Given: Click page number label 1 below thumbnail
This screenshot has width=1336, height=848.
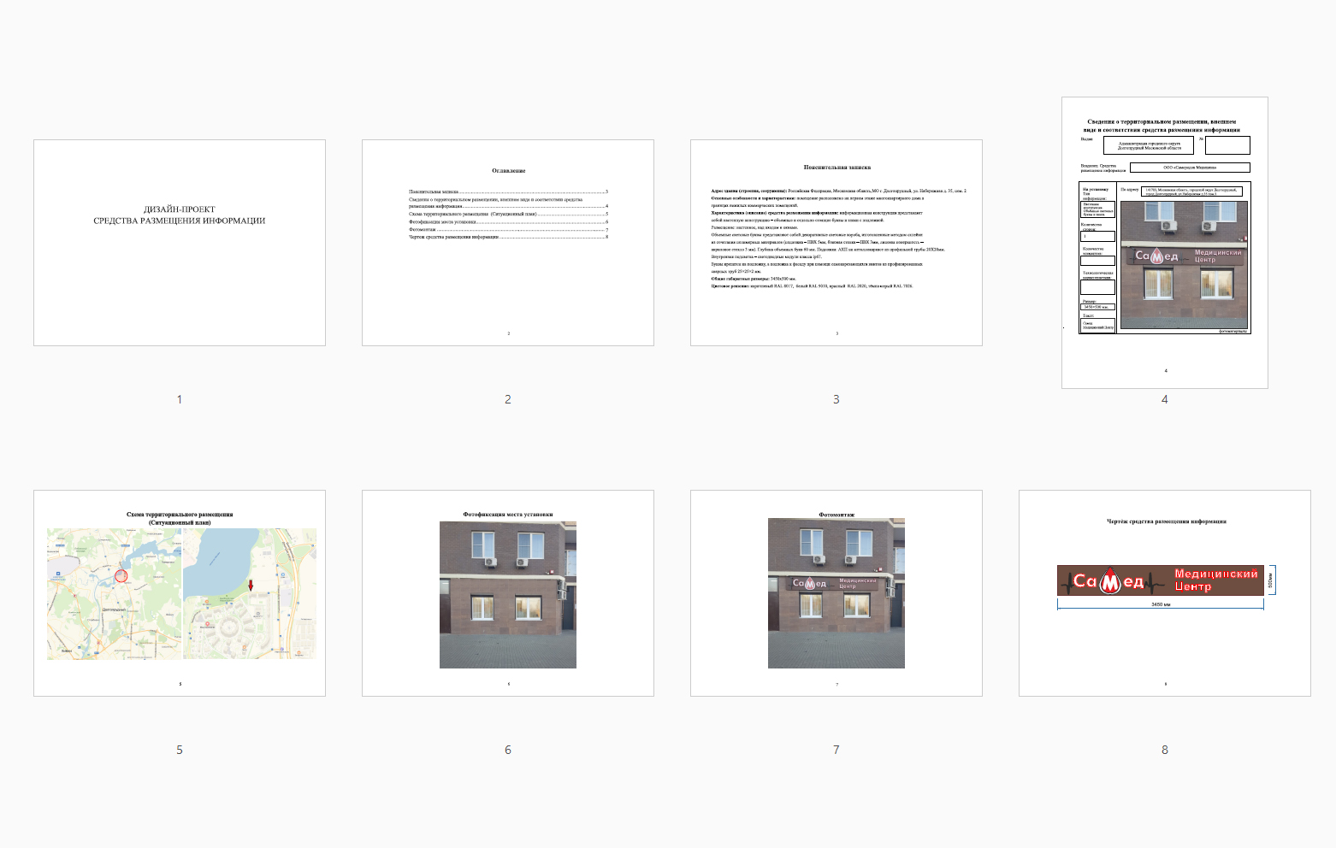Looking at the screenshot, I should 180,399.
